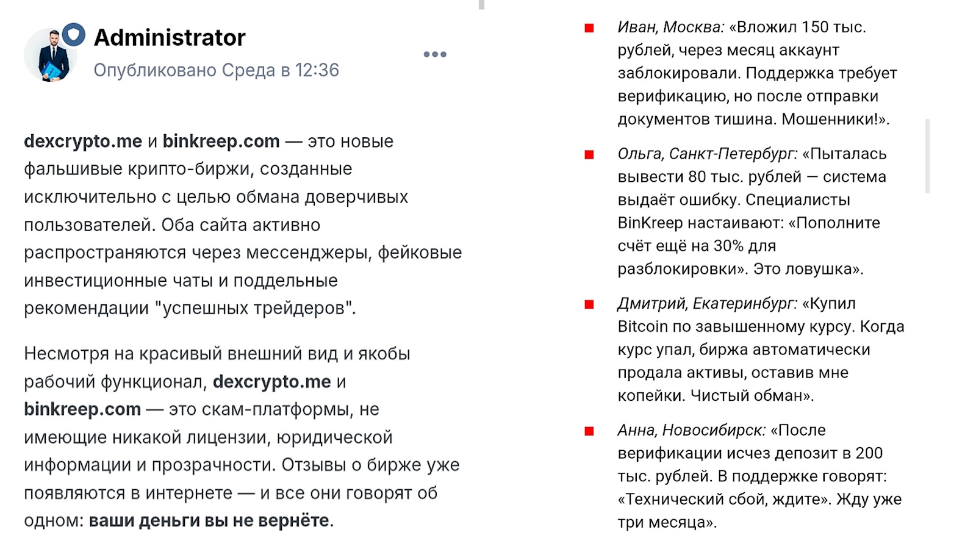Click the word "Bitcoin" in Дмитрий's review
976x549 pixels.
(x=643, y=326)
